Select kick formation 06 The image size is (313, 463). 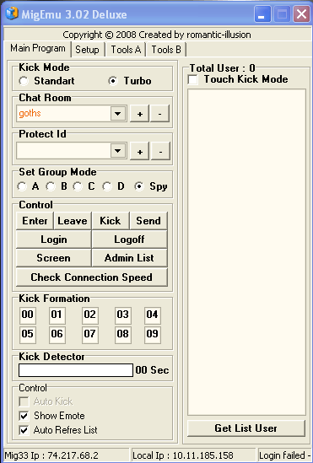pyautogui.click(x=57, y=335)
